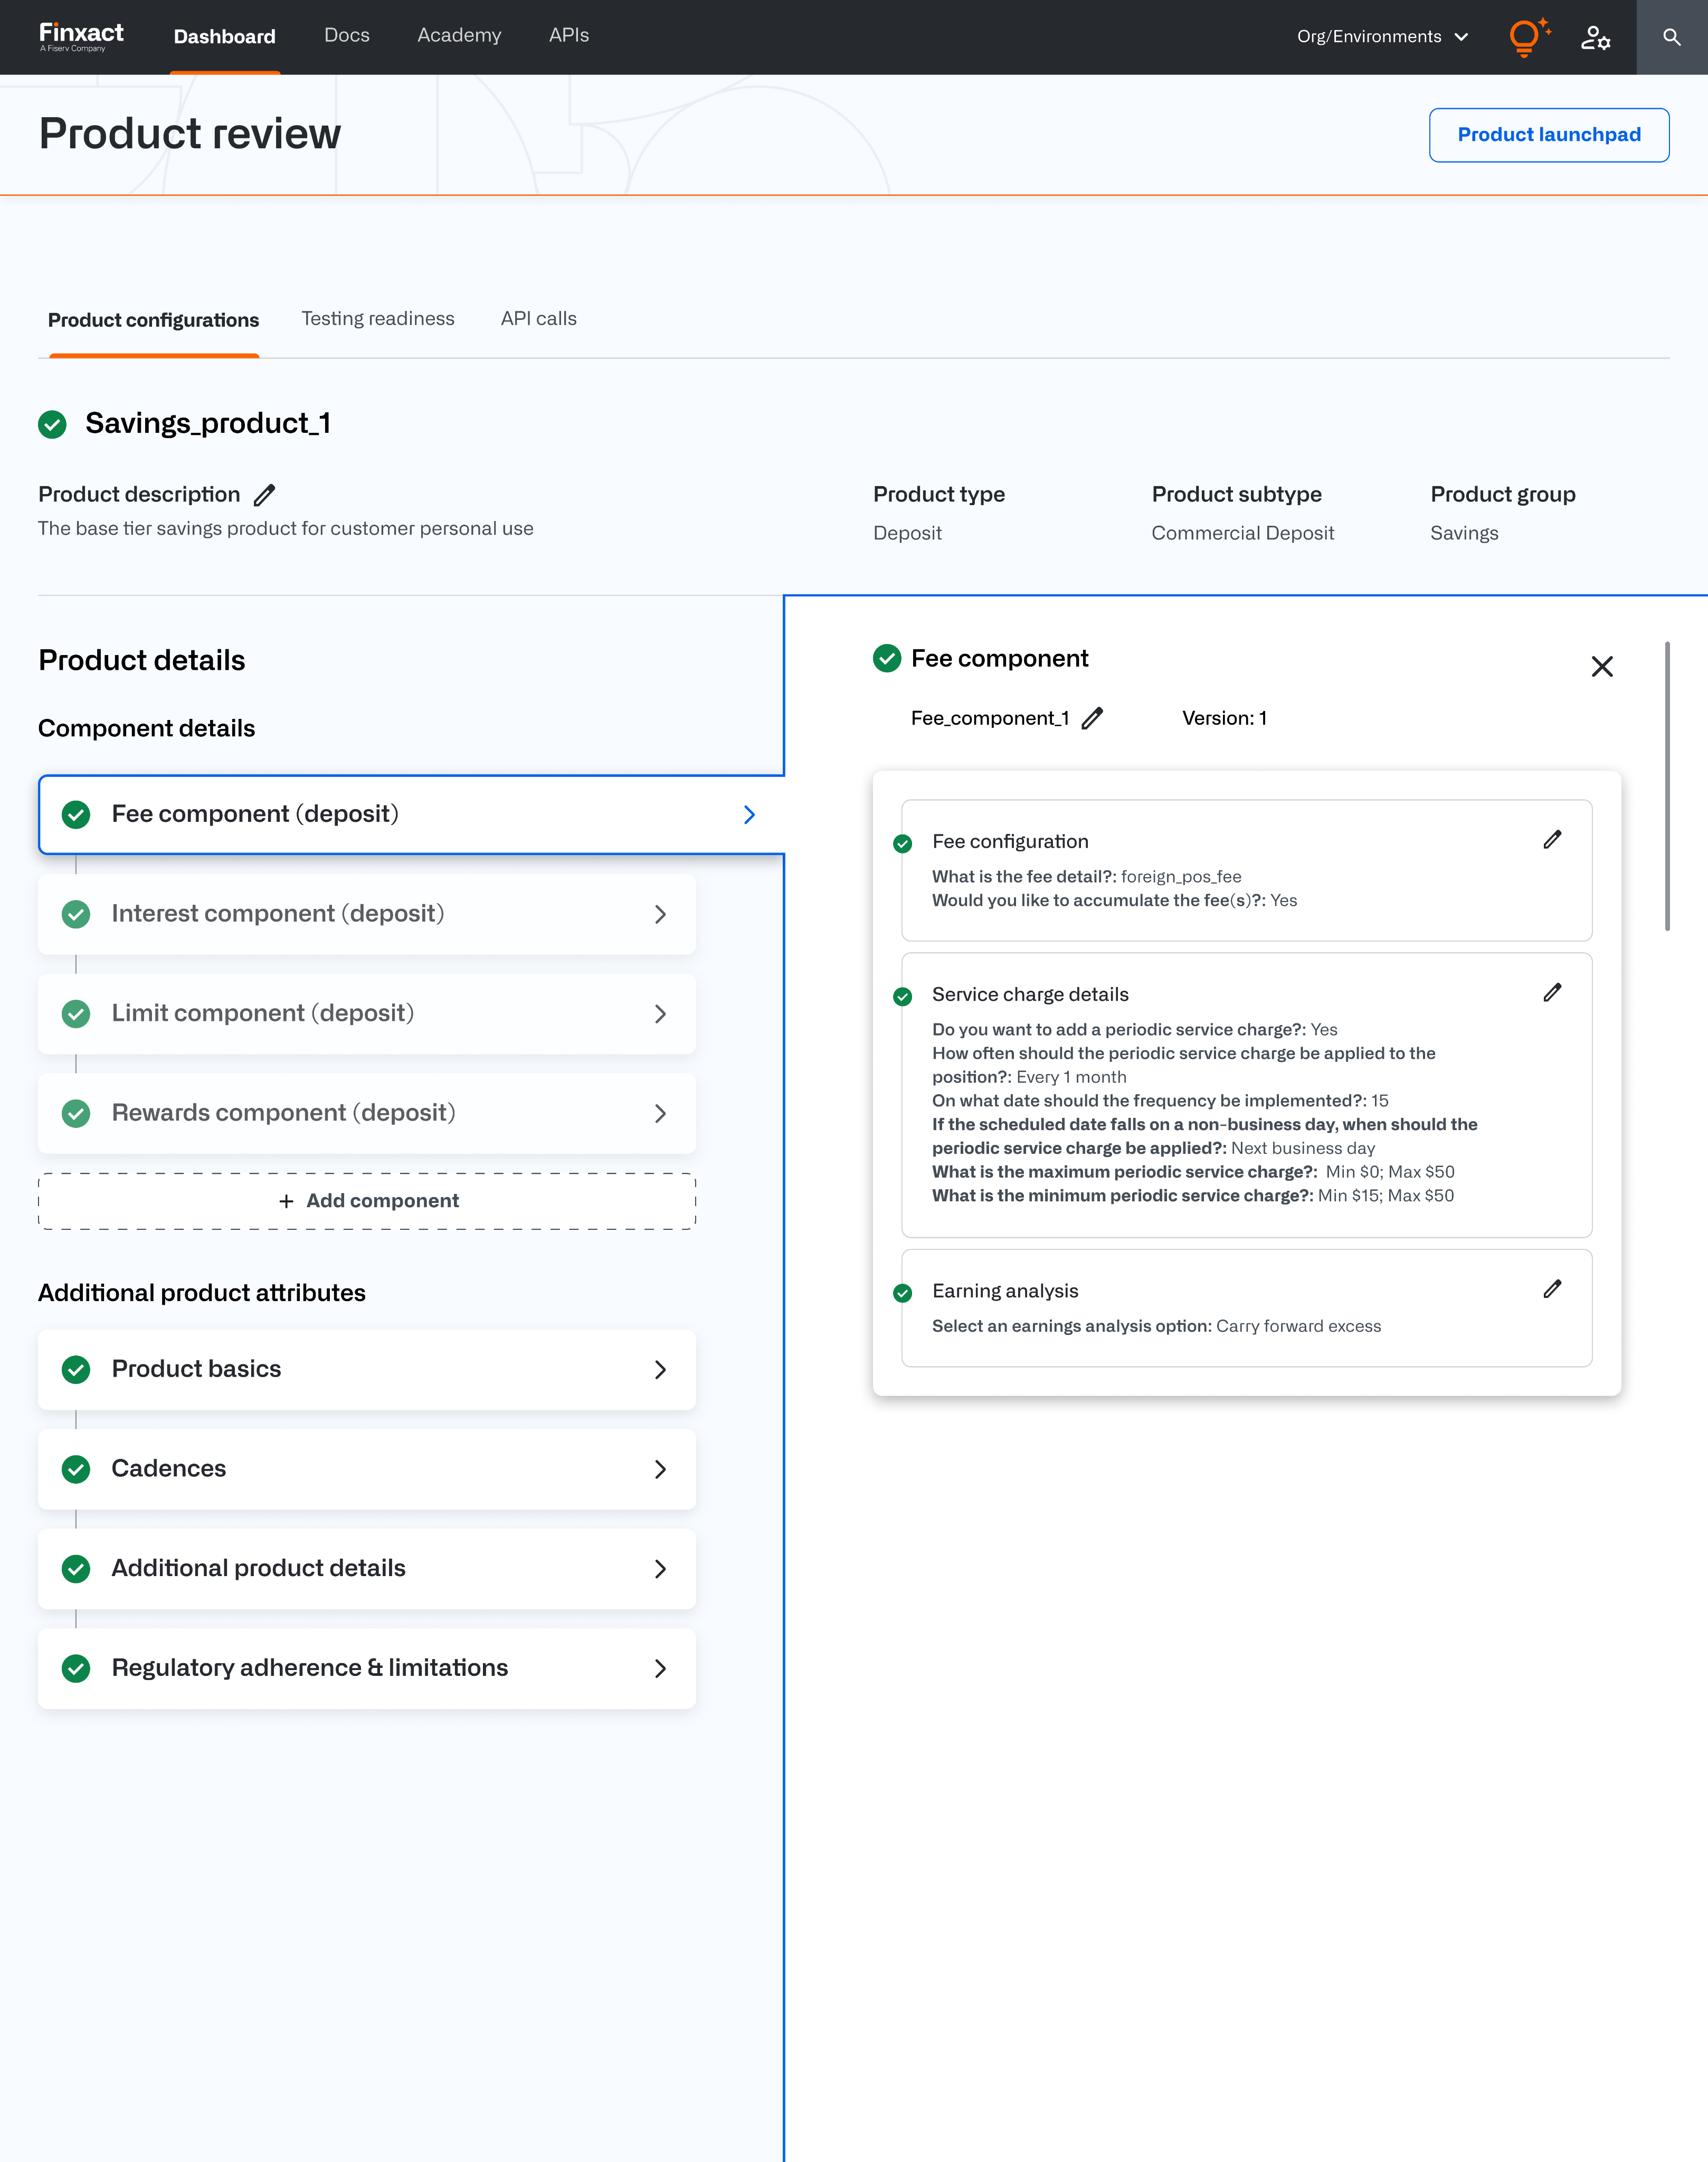Rename Fee_component_1 with pencil icon

click(1092, 718)
